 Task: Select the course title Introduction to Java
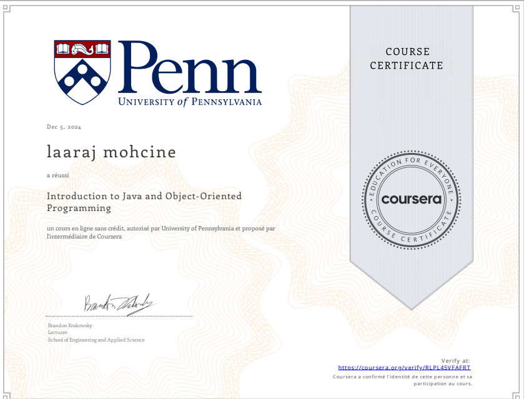click(145, 196)
